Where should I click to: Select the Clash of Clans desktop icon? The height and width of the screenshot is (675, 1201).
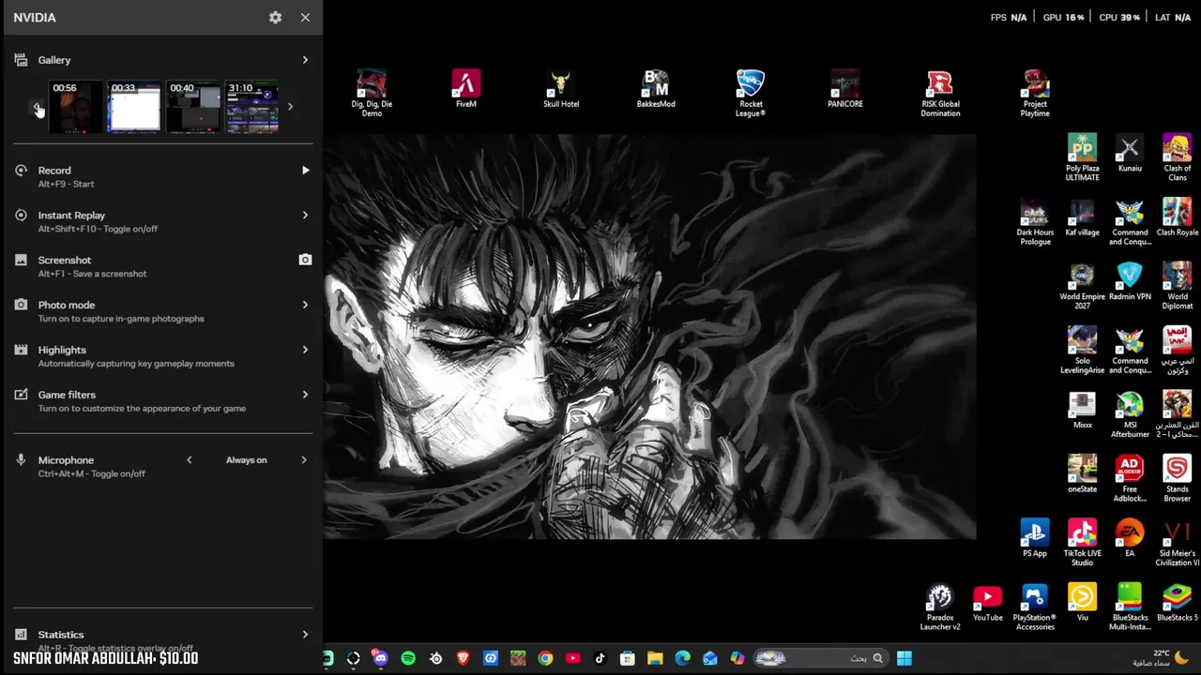1178,157
